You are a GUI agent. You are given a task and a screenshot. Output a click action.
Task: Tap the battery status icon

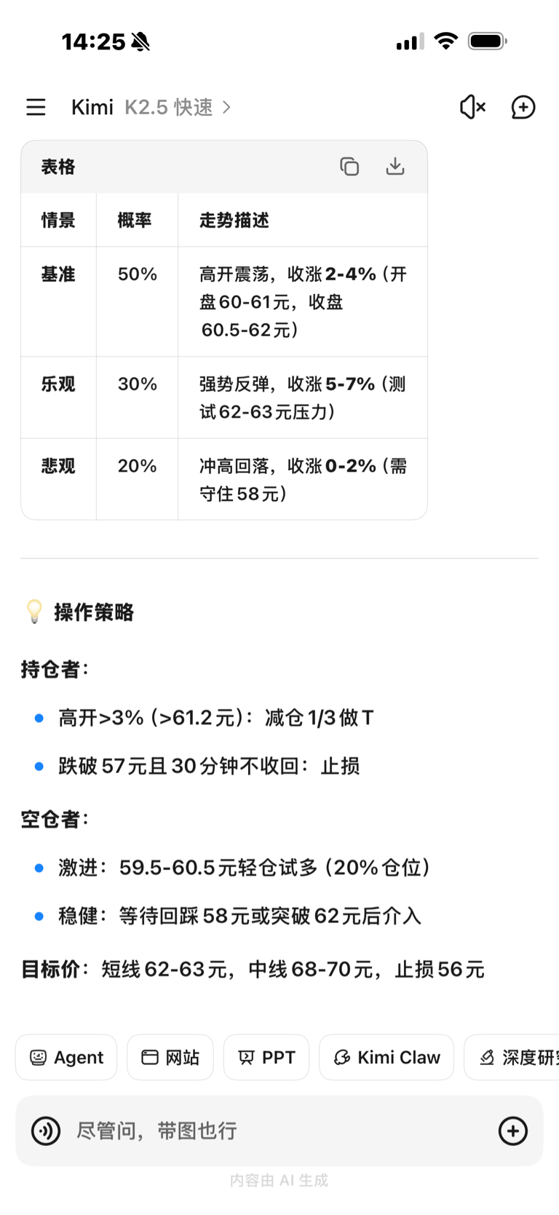click(x=487, y=41)
